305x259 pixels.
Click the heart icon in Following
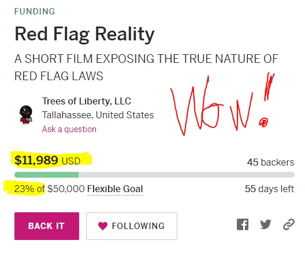pos(103,226)
